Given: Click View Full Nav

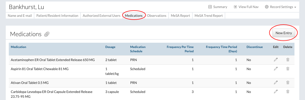Looking at the screenshot, I should tap(246, 7).
